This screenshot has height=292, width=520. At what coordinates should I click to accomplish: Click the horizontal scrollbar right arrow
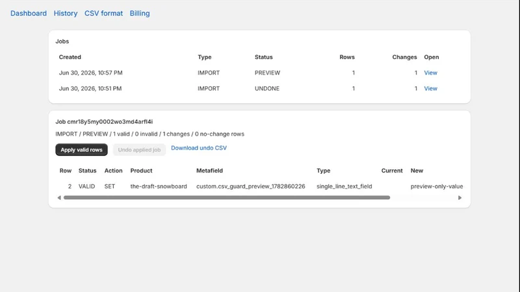point(460,198)
